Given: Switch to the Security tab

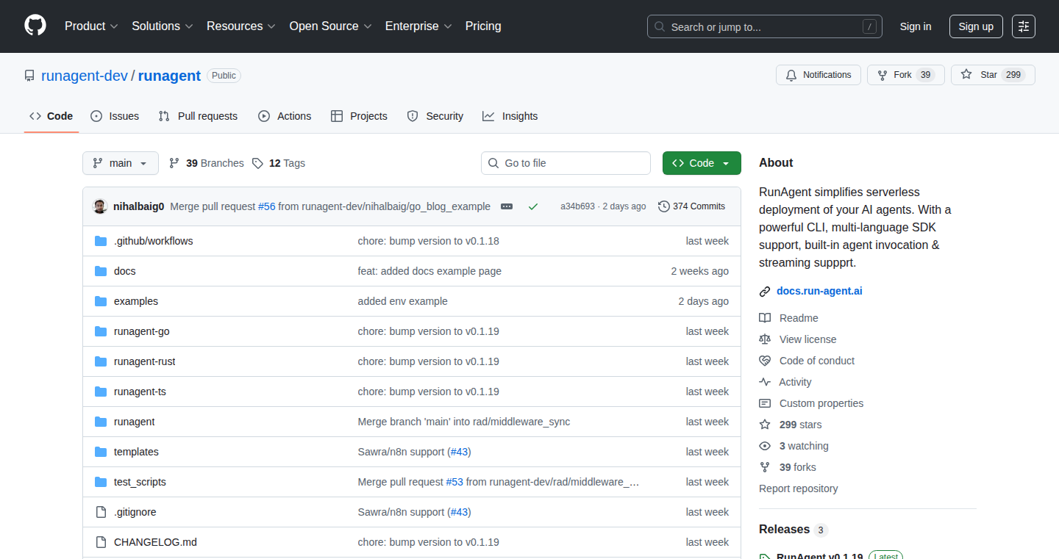Looking at the screenshot, I should (435, 116).
